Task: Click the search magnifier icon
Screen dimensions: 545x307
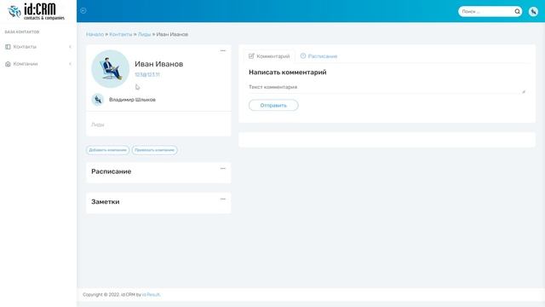Action: [x=517, y=11]
